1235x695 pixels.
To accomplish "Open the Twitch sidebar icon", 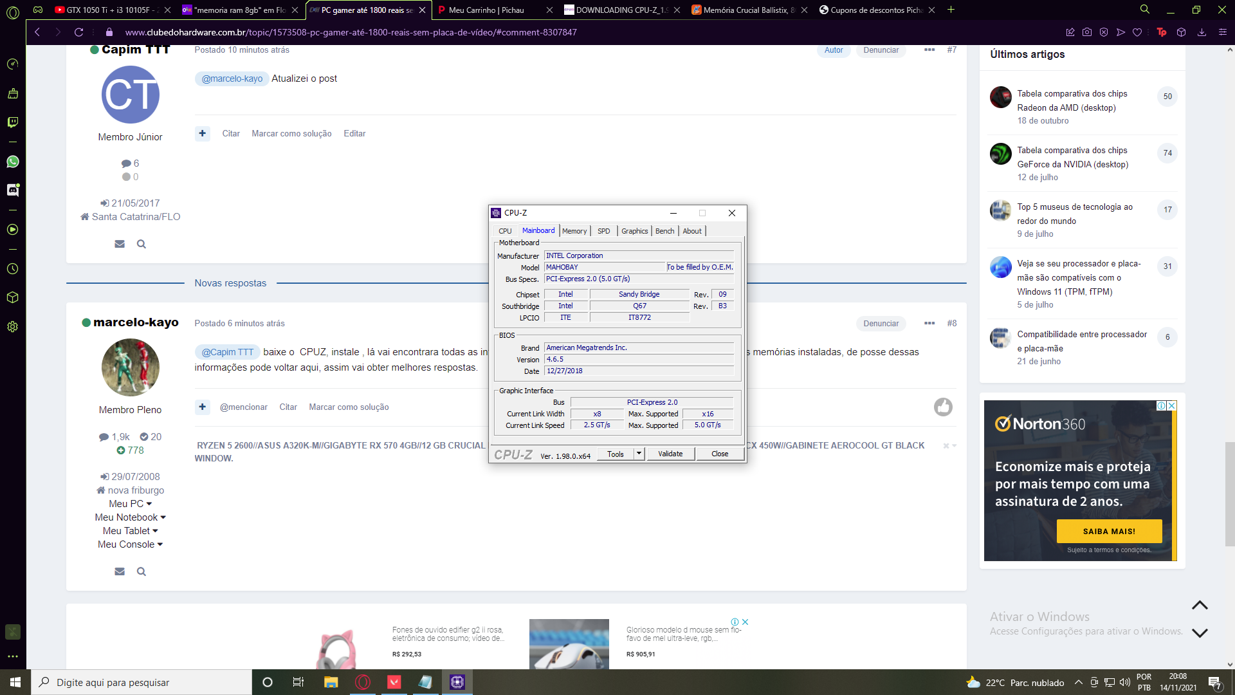I will click(x=12, y=122).
